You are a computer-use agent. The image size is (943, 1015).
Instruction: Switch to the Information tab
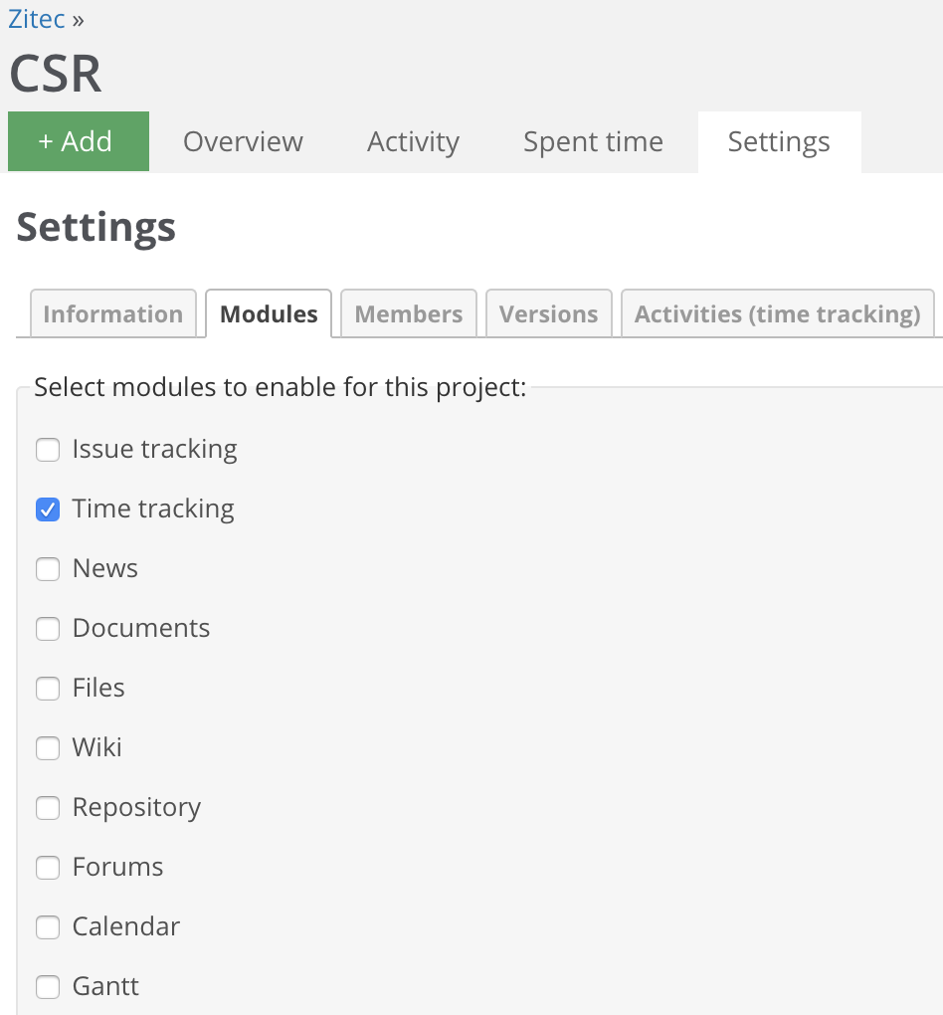coord(113,313)
